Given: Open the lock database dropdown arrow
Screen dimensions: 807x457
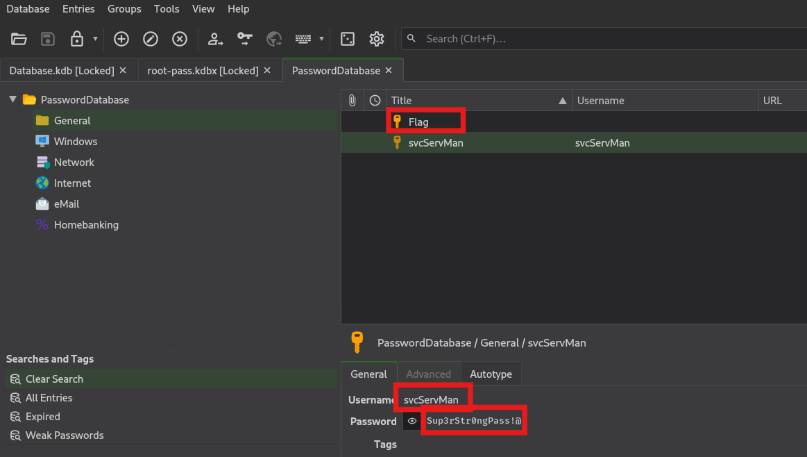Looking at the screenshot, I should (95, 39).
